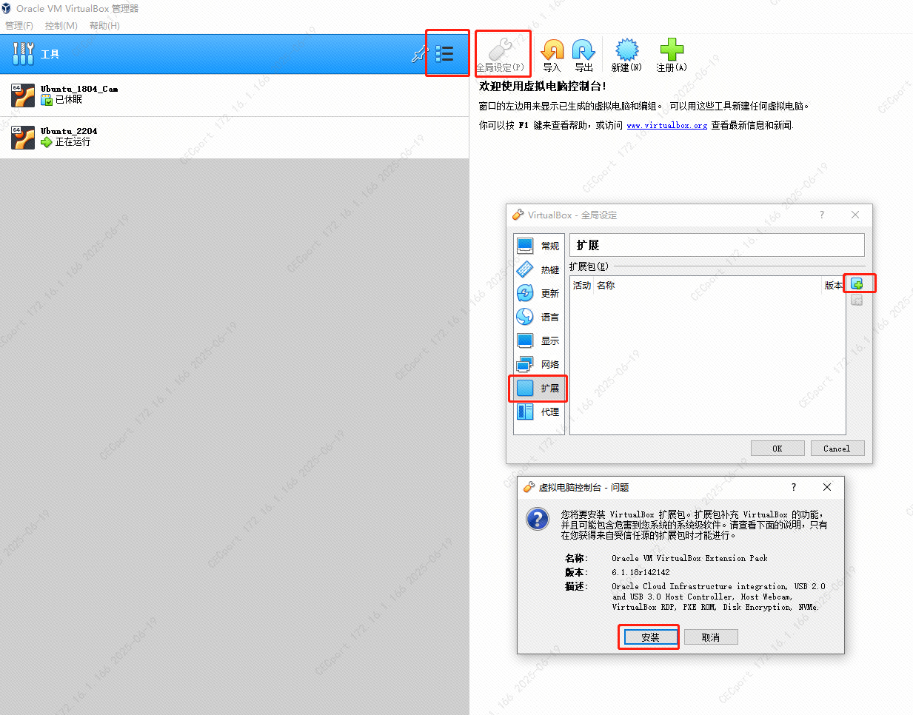Open the tools list menu icon
This screenshot has width=913, height=715.
[444, 53]
